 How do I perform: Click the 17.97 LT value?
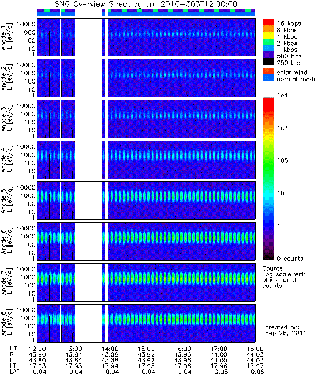point(255,366)
